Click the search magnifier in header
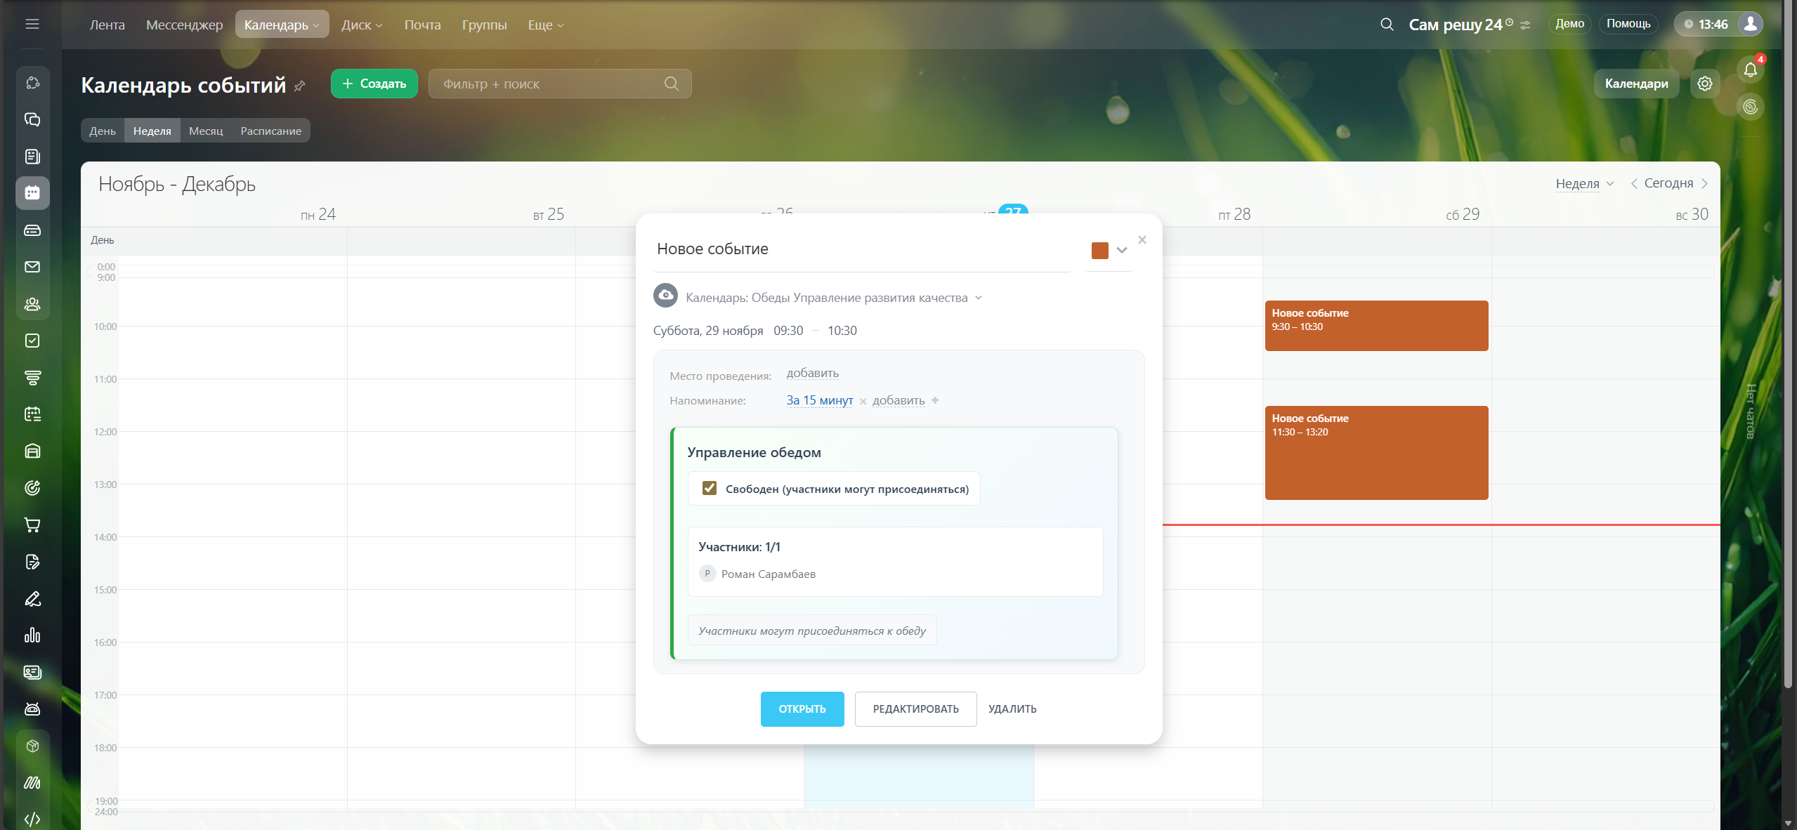Viewport: 1797px width, 830px height. coord(1386,25)
